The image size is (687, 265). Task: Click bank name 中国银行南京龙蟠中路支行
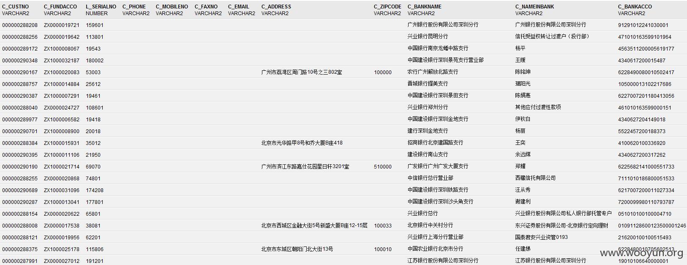click(x=438, y=48)
